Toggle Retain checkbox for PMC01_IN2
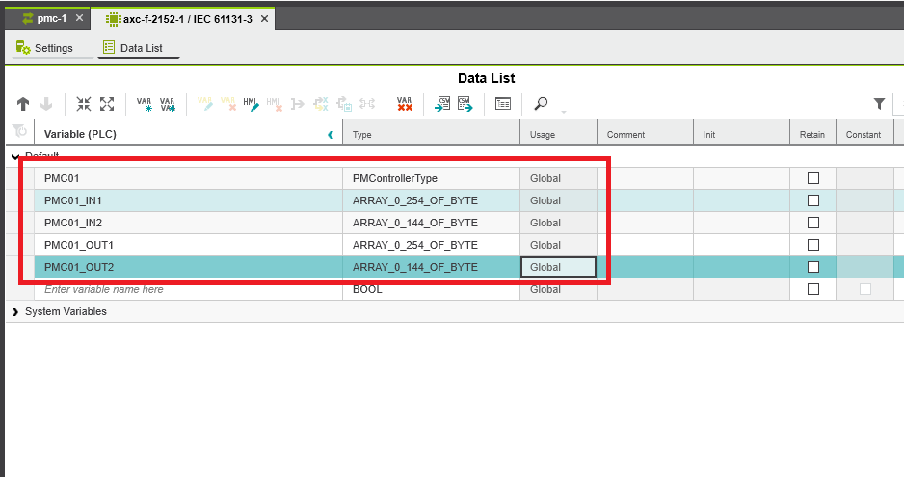Screen dimensions: 904x477 (812, 223)
